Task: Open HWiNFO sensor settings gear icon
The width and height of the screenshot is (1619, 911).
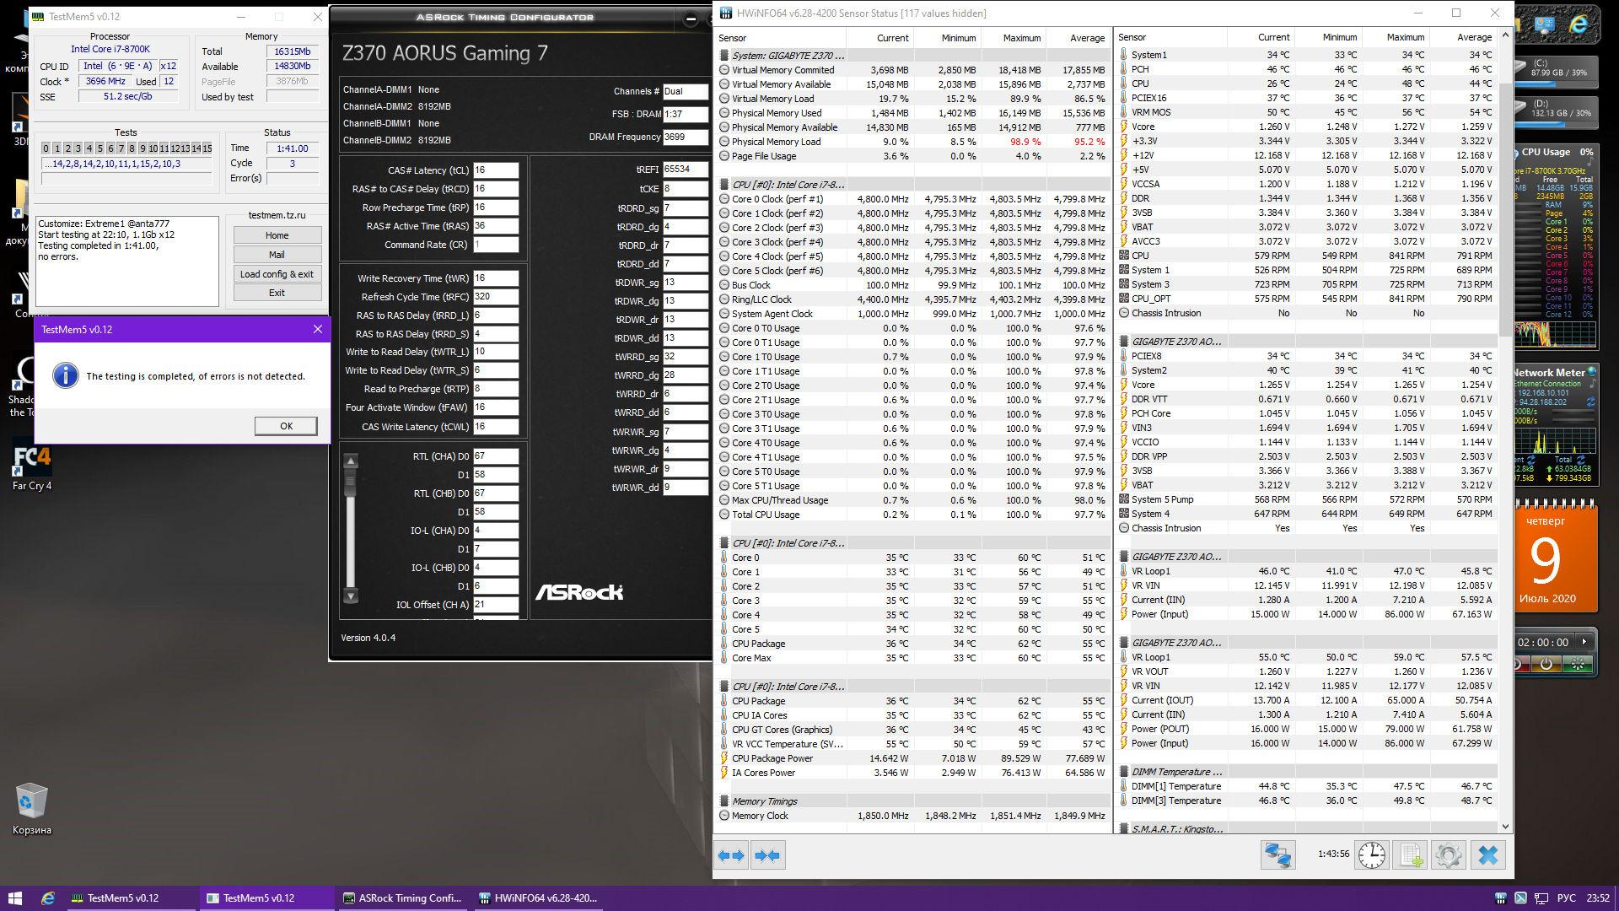Action: (x=1449, y=855)
